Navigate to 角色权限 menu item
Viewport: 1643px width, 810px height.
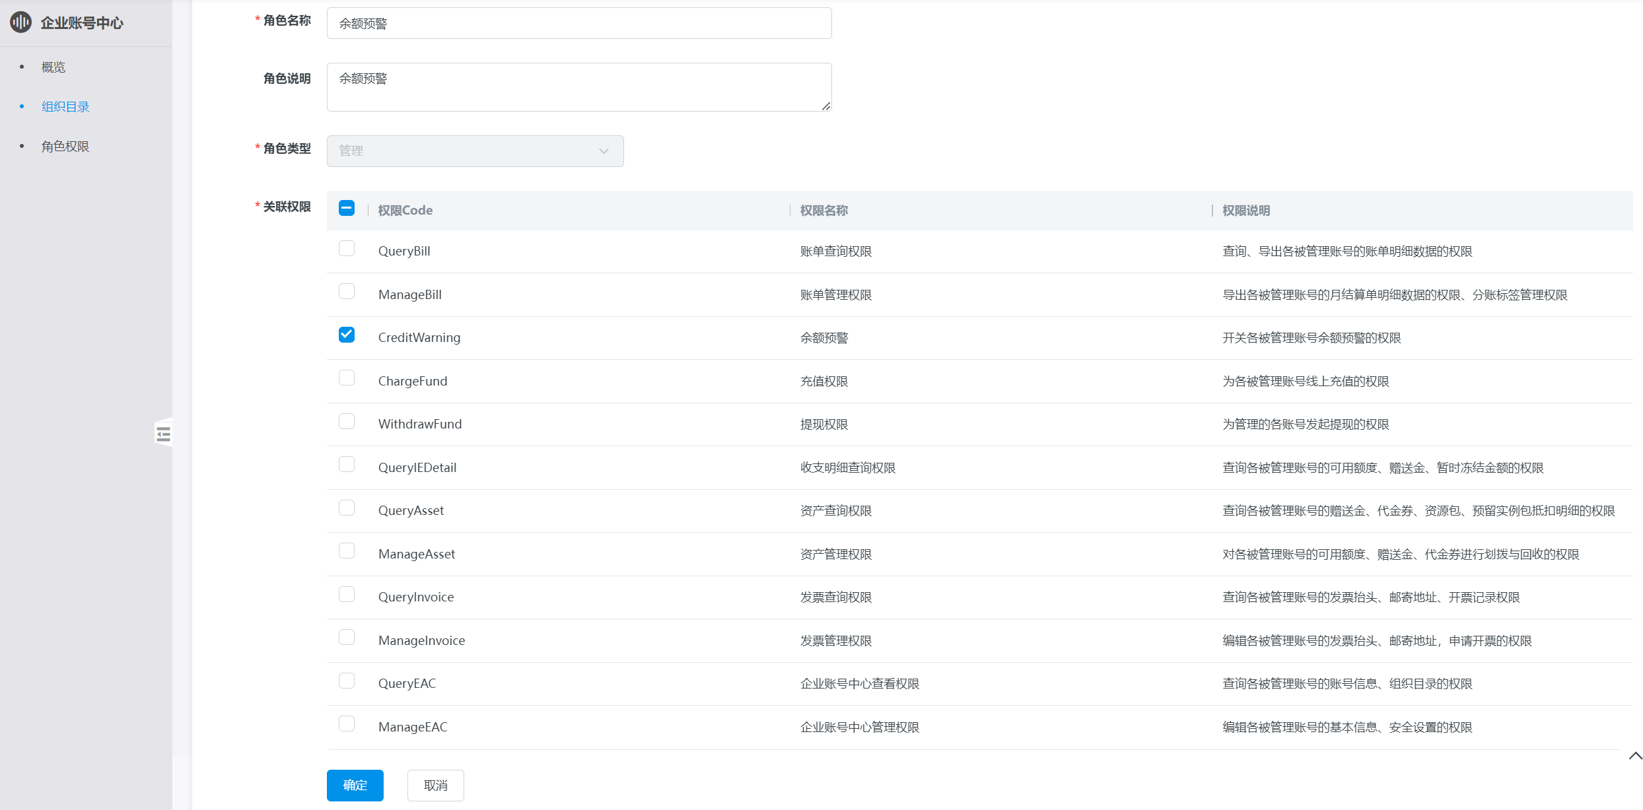[65, 147]
